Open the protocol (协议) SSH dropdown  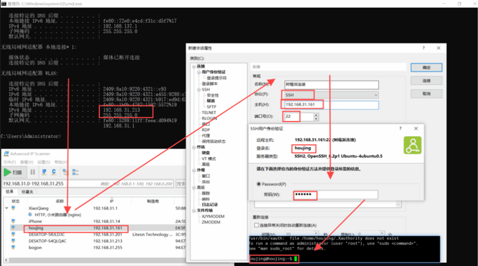click(x=376, y=94)
